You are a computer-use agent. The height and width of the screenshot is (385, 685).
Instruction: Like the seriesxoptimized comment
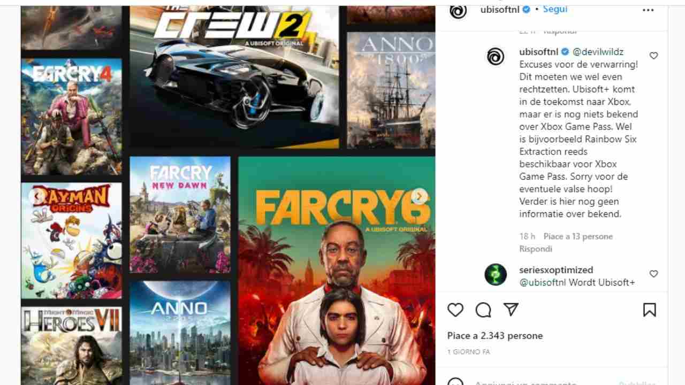point(653,274)
